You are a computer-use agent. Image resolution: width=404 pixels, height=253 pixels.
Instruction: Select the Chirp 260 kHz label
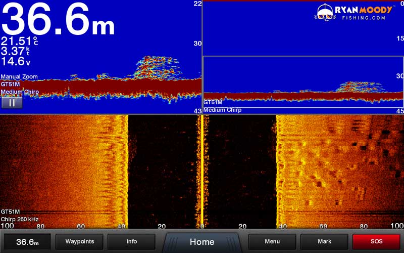[x=20, y=219]
